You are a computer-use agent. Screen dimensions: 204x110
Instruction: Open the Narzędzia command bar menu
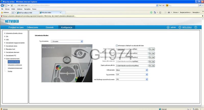196,12
